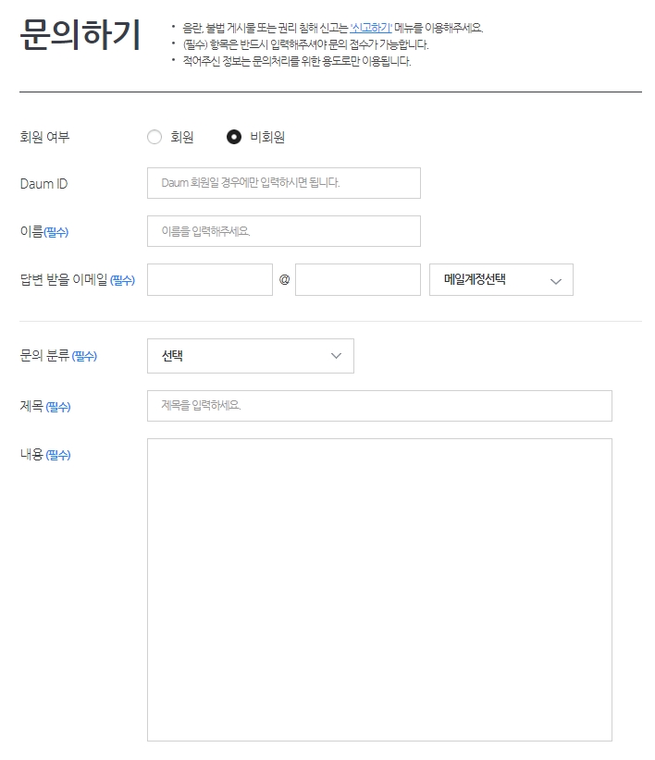Click the 제목 (필수) label
655x760 pixels.
point(45,406)
